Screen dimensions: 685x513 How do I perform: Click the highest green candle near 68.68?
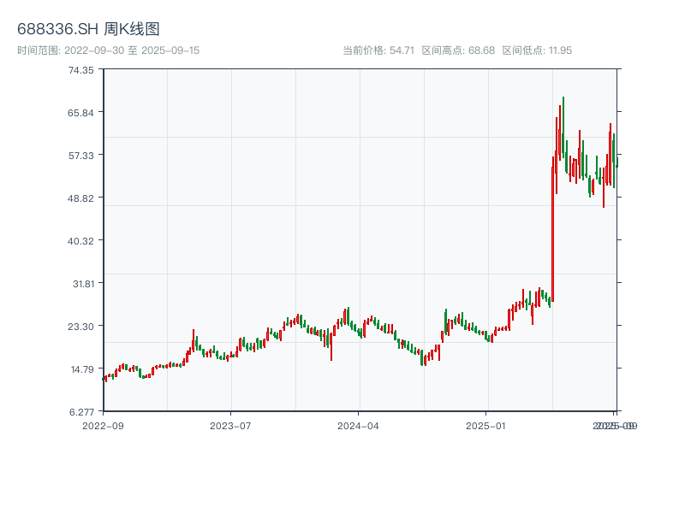563,128
